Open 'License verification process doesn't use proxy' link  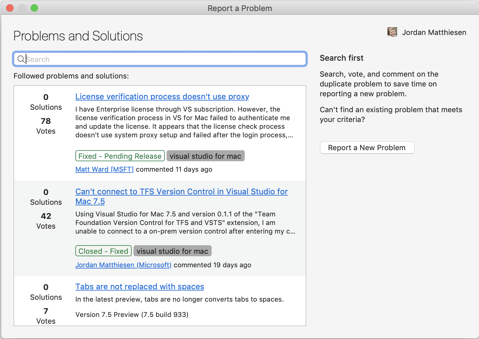[162, 97]
